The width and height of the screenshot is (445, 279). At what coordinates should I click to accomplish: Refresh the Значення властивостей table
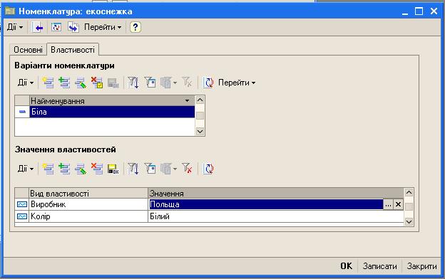pos(208,169)
